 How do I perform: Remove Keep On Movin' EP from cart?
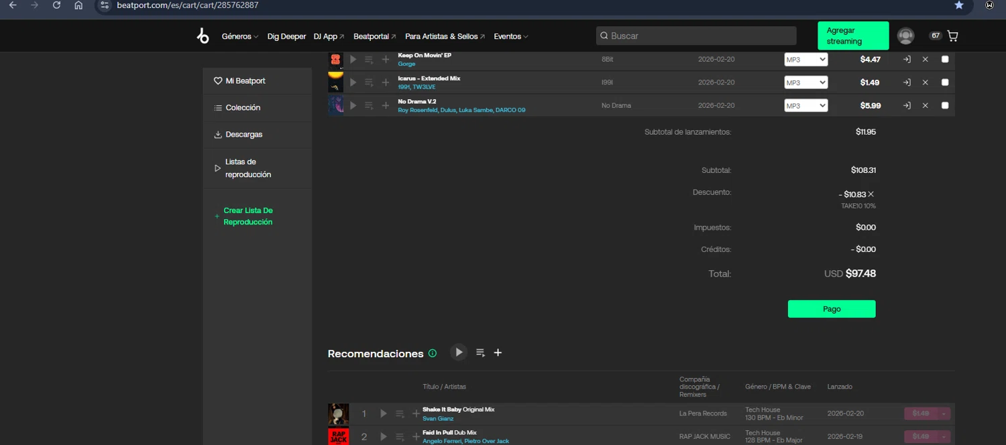[926, 60]
